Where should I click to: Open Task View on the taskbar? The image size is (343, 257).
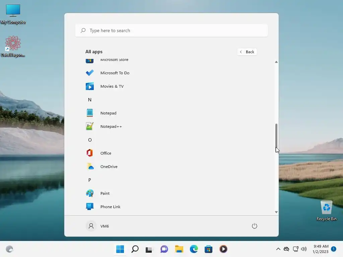149,249
